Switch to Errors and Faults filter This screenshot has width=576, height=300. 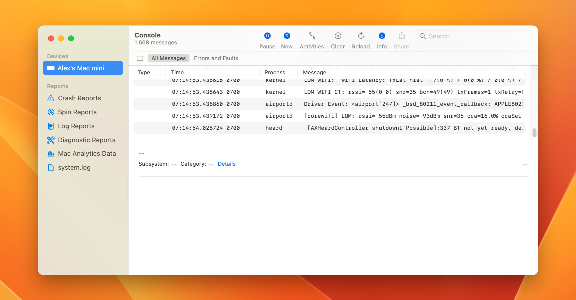(x=216, y=58)
